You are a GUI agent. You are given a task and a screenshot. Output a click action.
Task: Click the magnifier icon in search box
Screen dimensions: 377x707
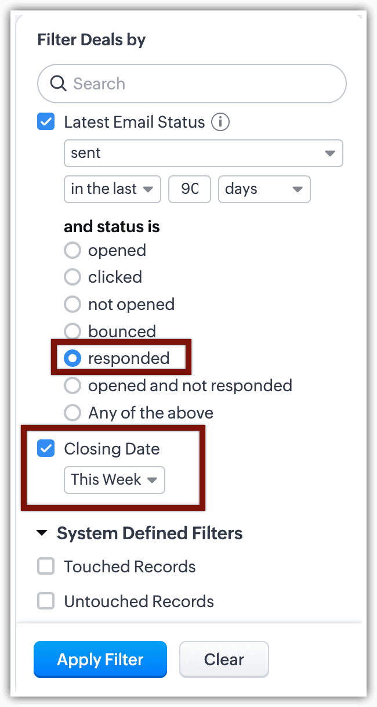point(58,84)
